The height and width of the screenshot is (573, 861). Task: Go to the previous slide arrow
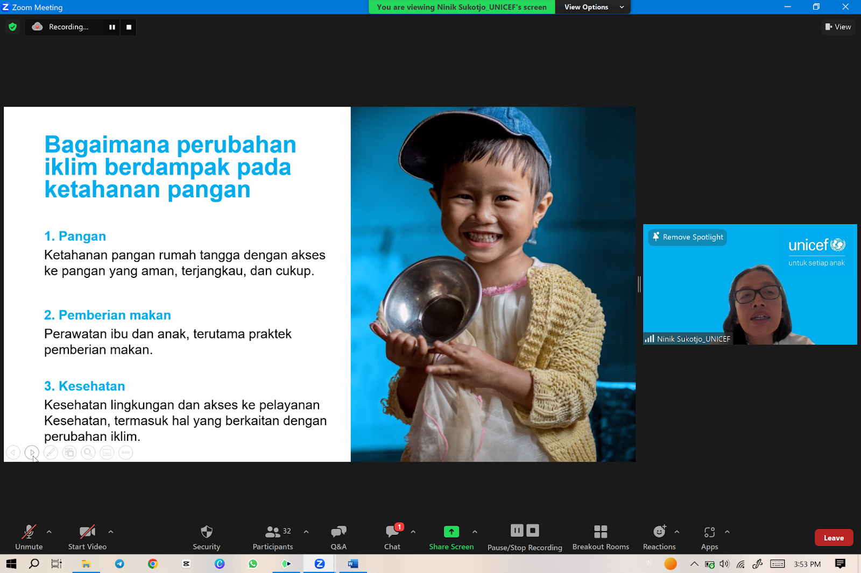[13, 453]
